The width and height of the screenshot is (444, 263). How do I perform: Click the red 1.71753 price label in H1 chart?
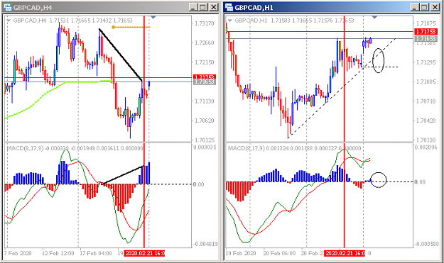(426, 32)
